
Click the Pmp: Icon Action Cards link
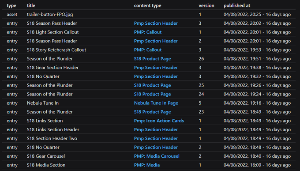pos(159,121)
